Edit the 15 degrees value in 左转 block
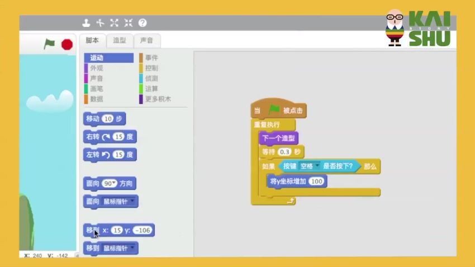 118,155
